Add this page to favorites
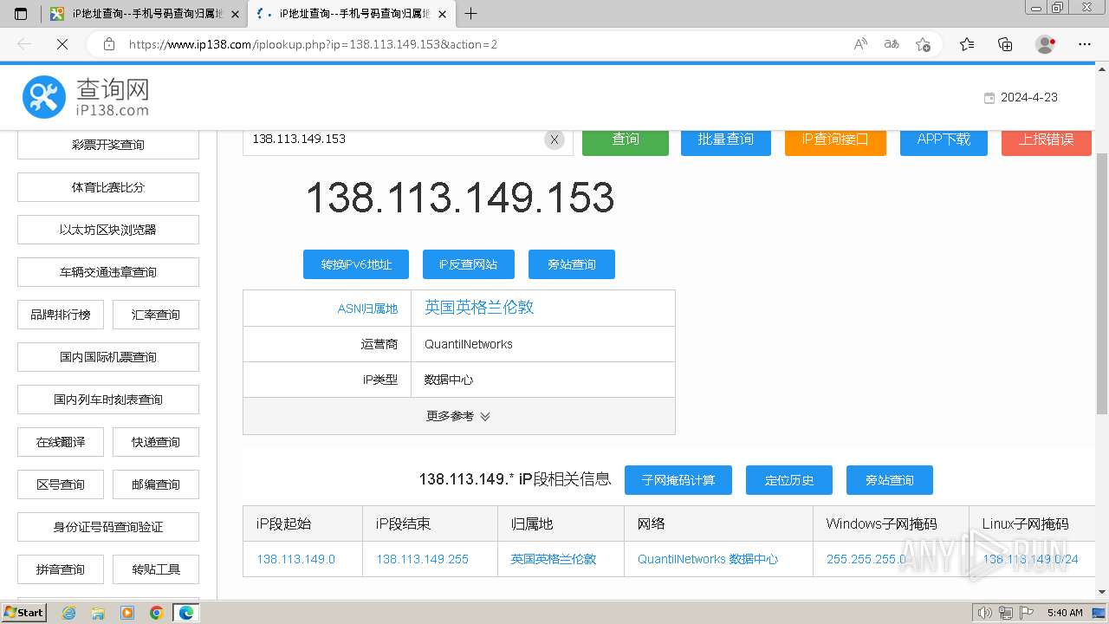 point(923,44)
